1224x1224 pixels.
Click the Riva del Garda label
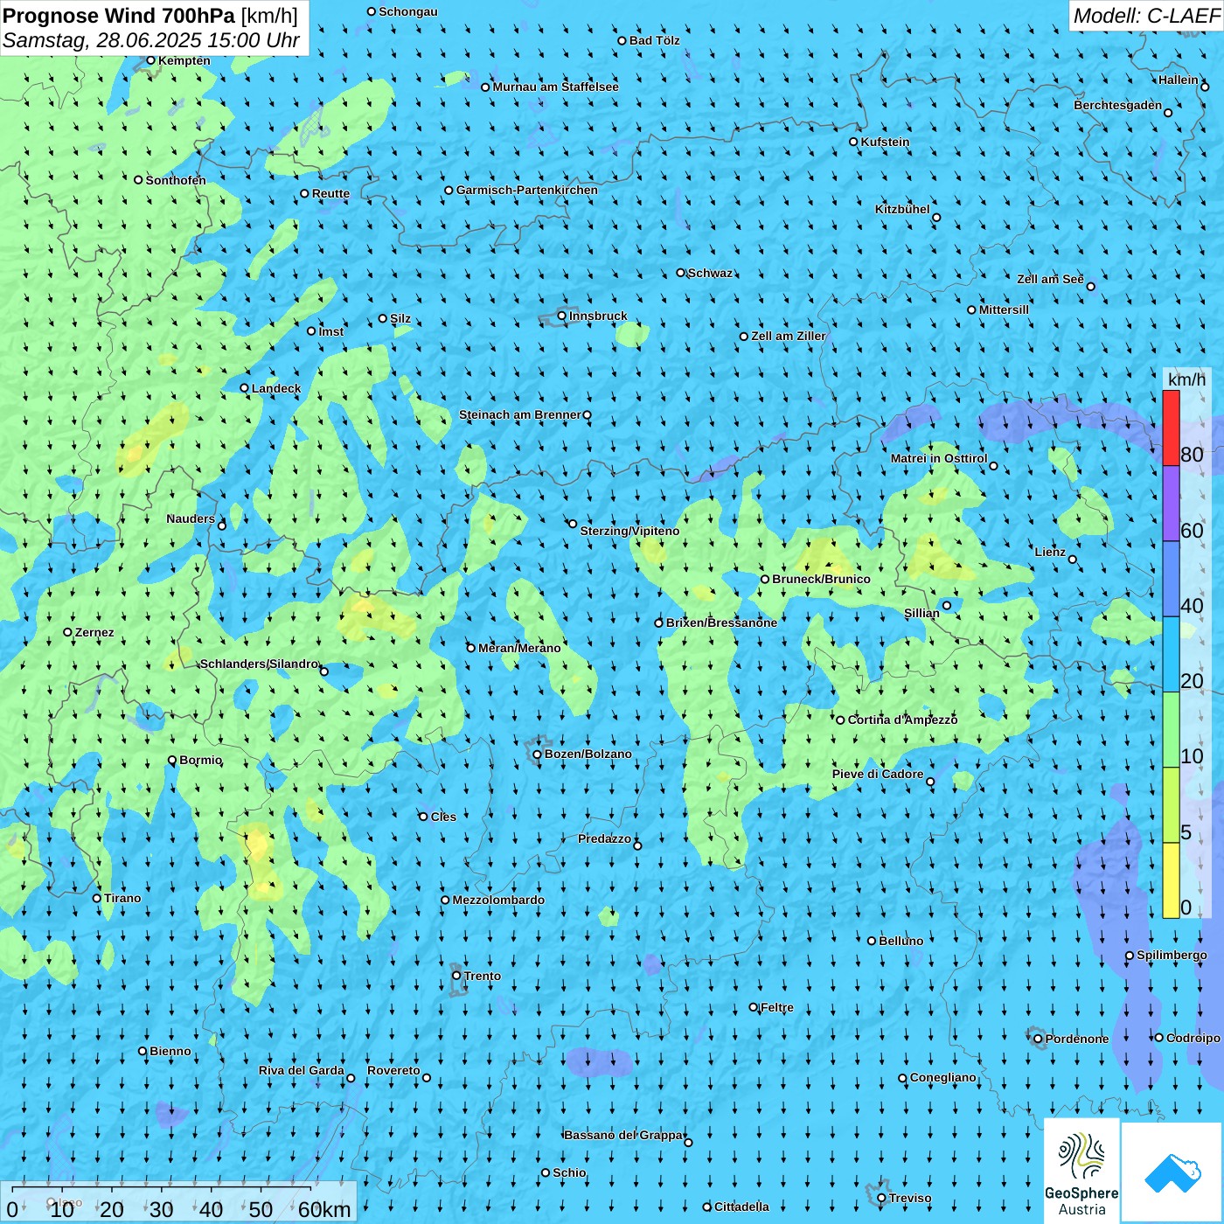coord(301,1070)
